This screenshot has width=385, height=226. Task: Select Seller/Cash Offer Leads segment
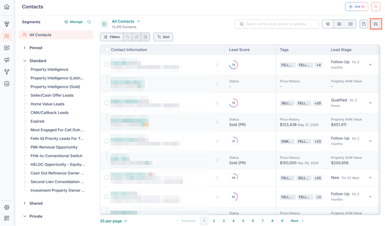pos(52,95)
